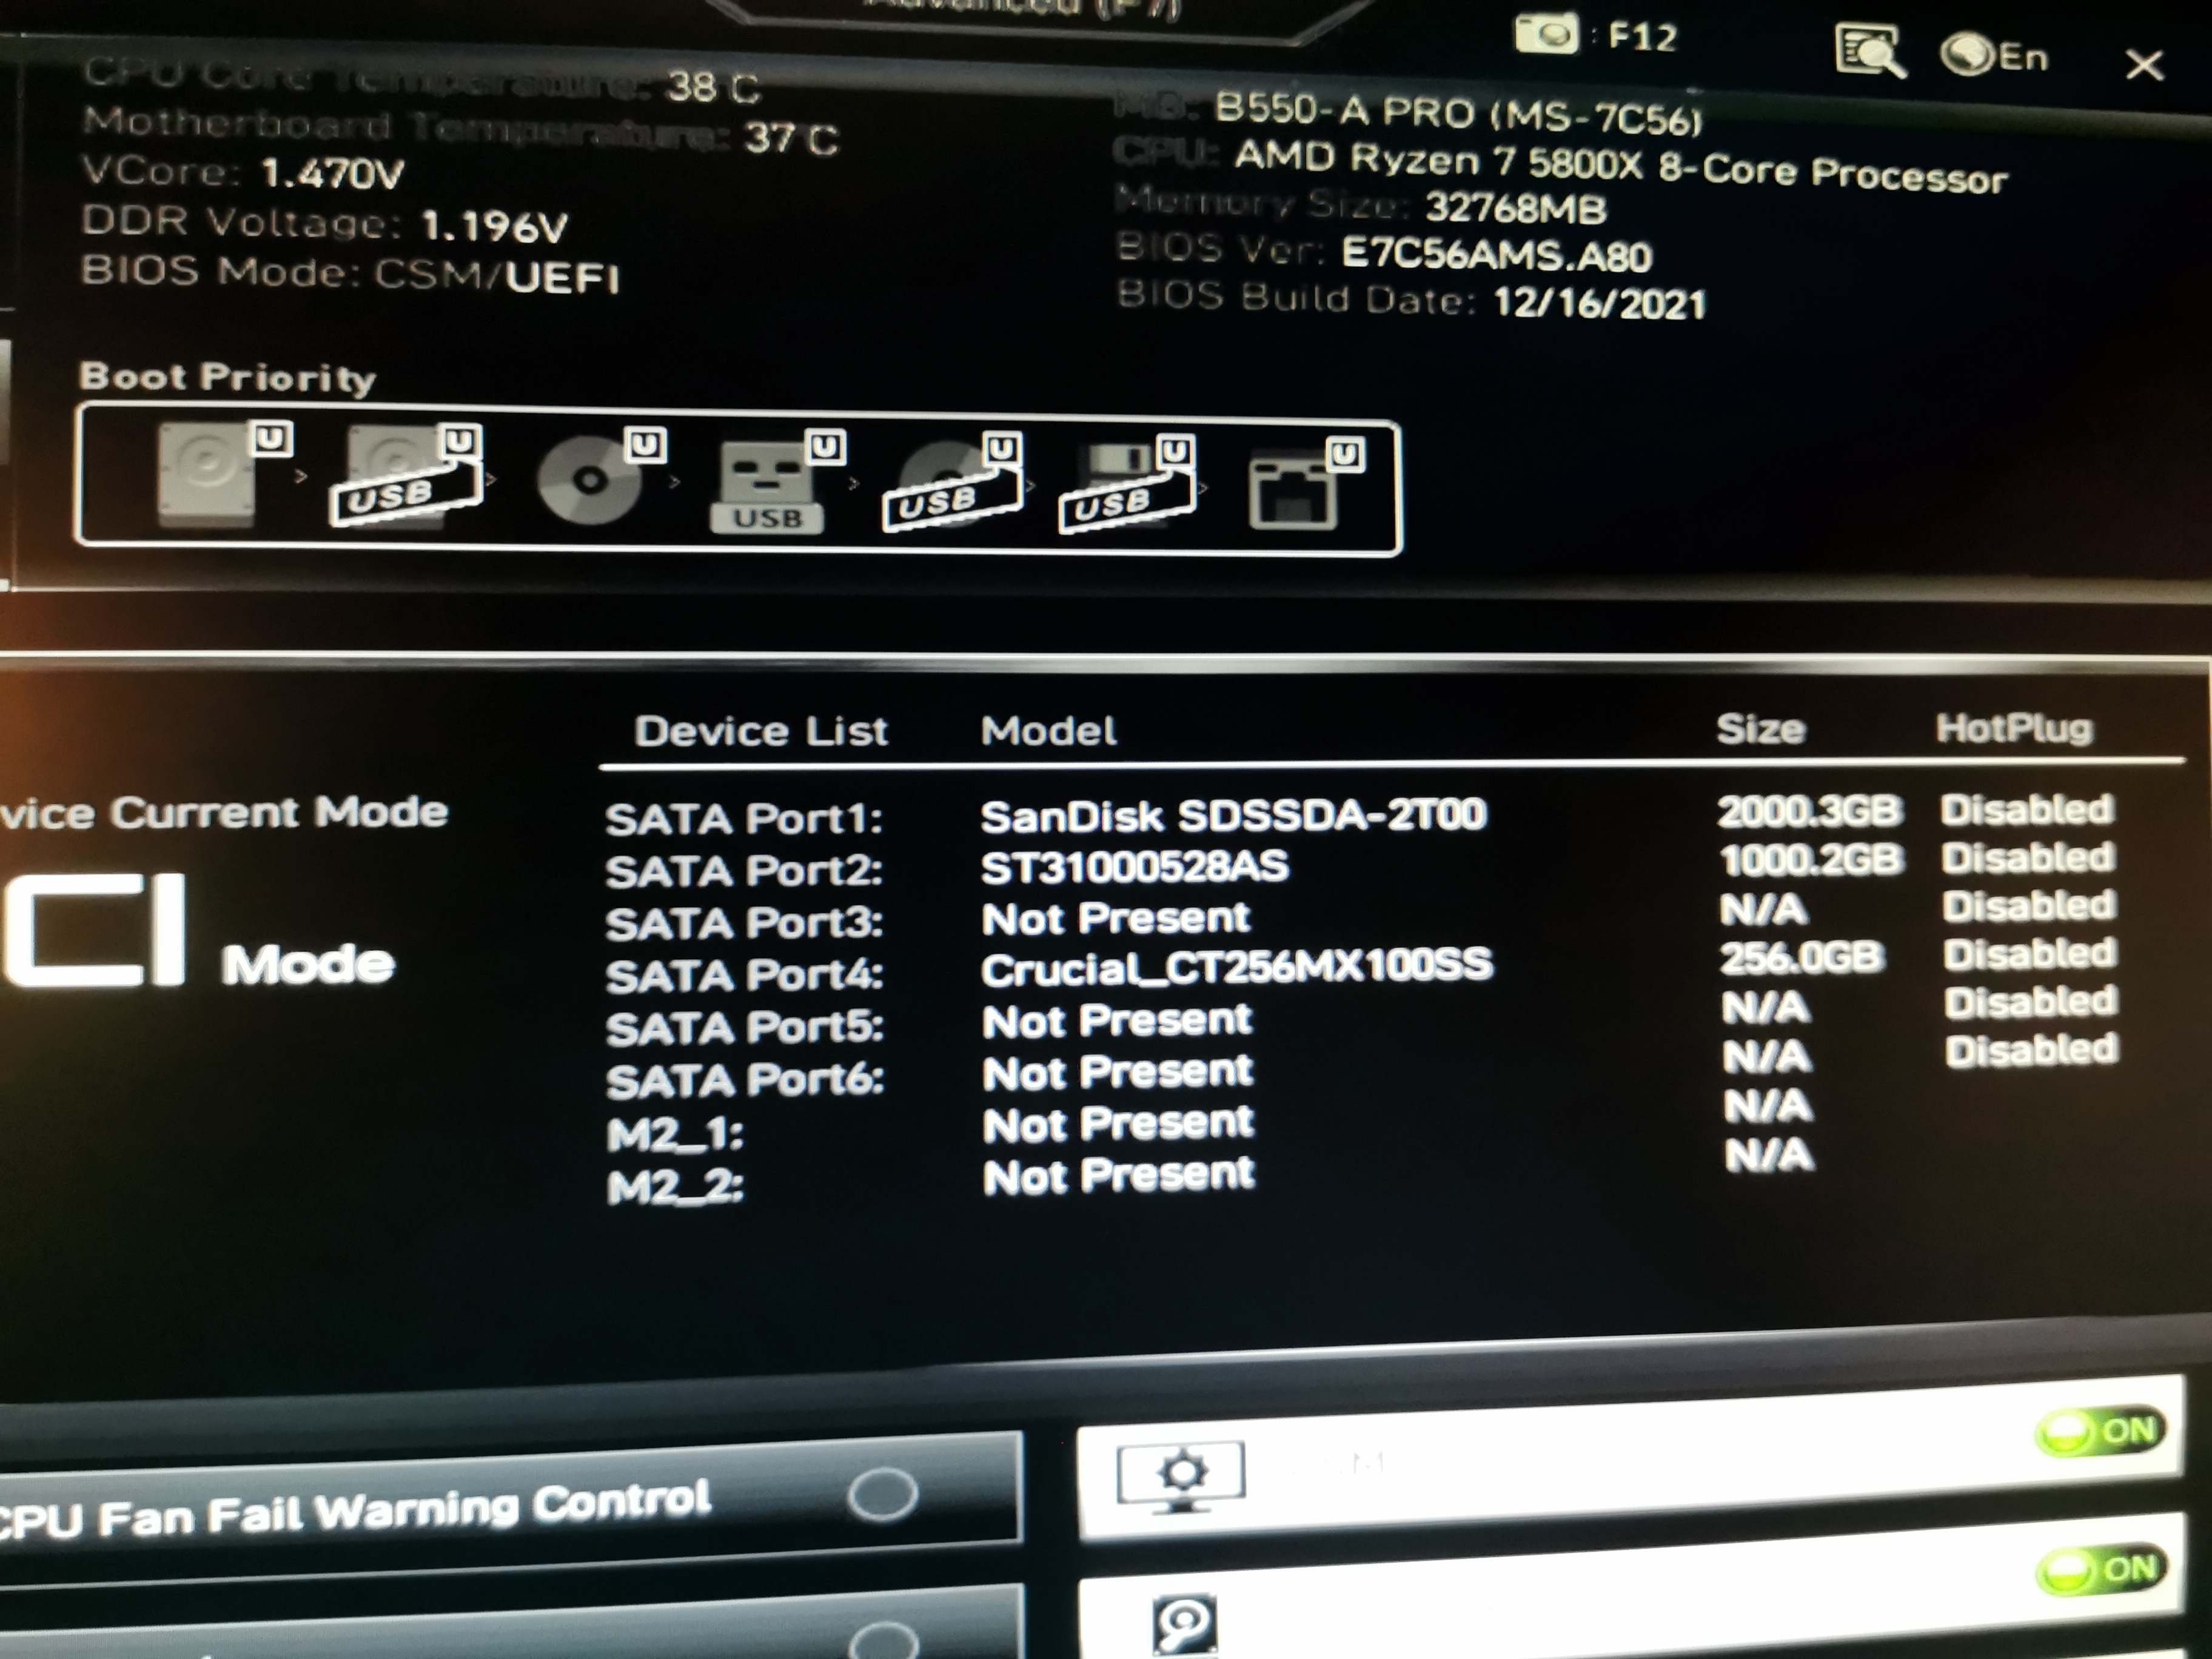Click Not Present on the SATA Port6 row
Viewport: 2212px width, 1659px height.
(x=1118, y=1072)
